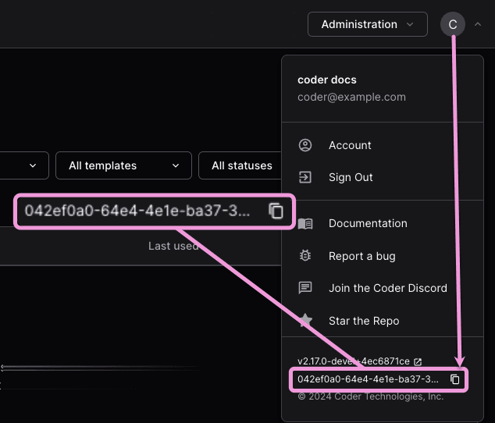Open the Account menu entry
Viewport: 495px width, 423px height.
pos(383,145)
